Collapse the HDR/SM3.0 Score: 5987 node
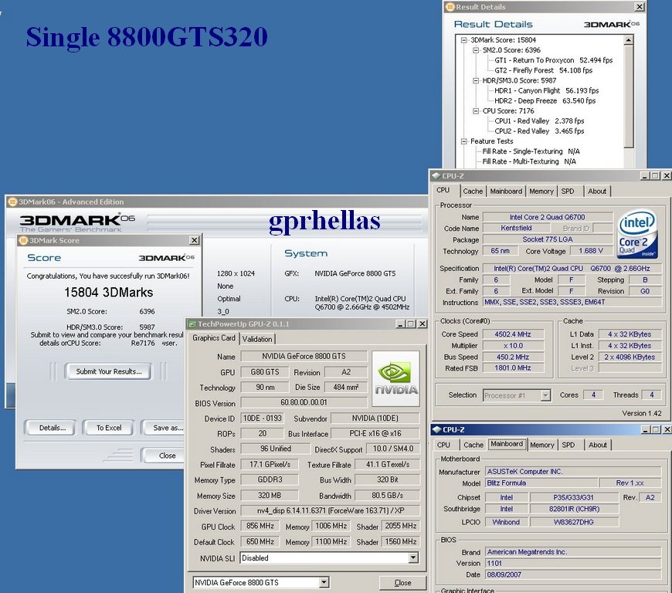The height and width of the screenshot is (593, 672). click(x=476, y=80)
